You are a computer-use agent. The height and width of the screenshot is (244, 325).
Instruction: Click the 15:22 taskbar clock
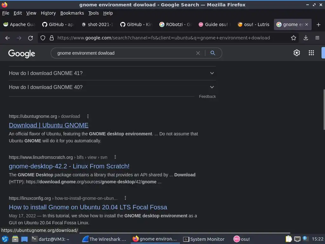click(x=317, y=239)
